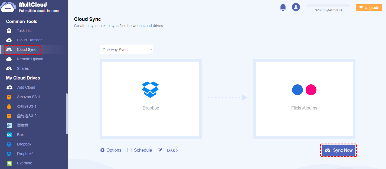Screen dimensions: 386x169
Task: Click the Cloud Sync page heading
Action: (x=87, y=19)
